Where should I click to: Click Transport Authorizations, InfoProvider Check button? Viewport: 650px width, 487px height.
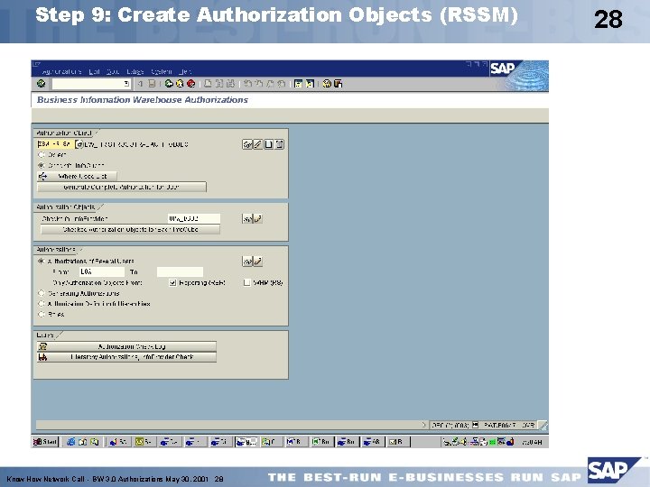point(126,357)
